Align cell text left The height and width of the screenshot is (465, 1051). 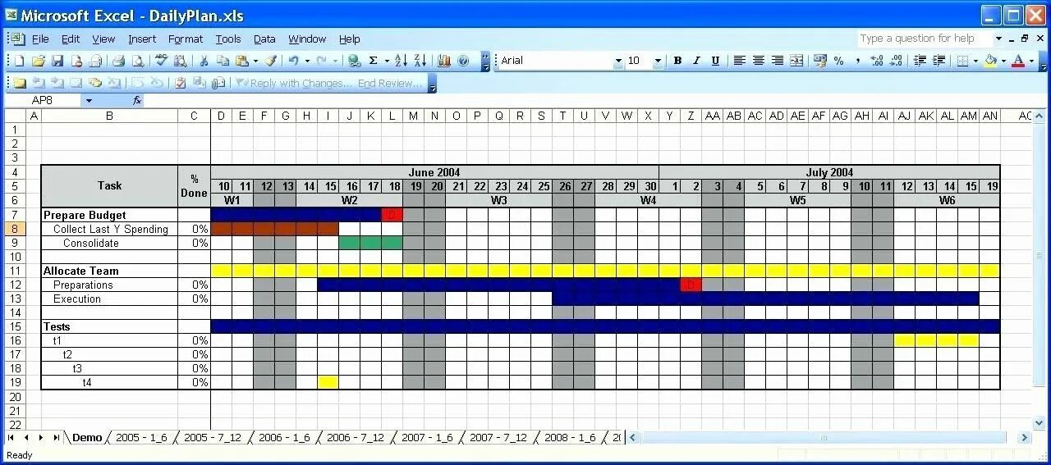click(739, 61)
